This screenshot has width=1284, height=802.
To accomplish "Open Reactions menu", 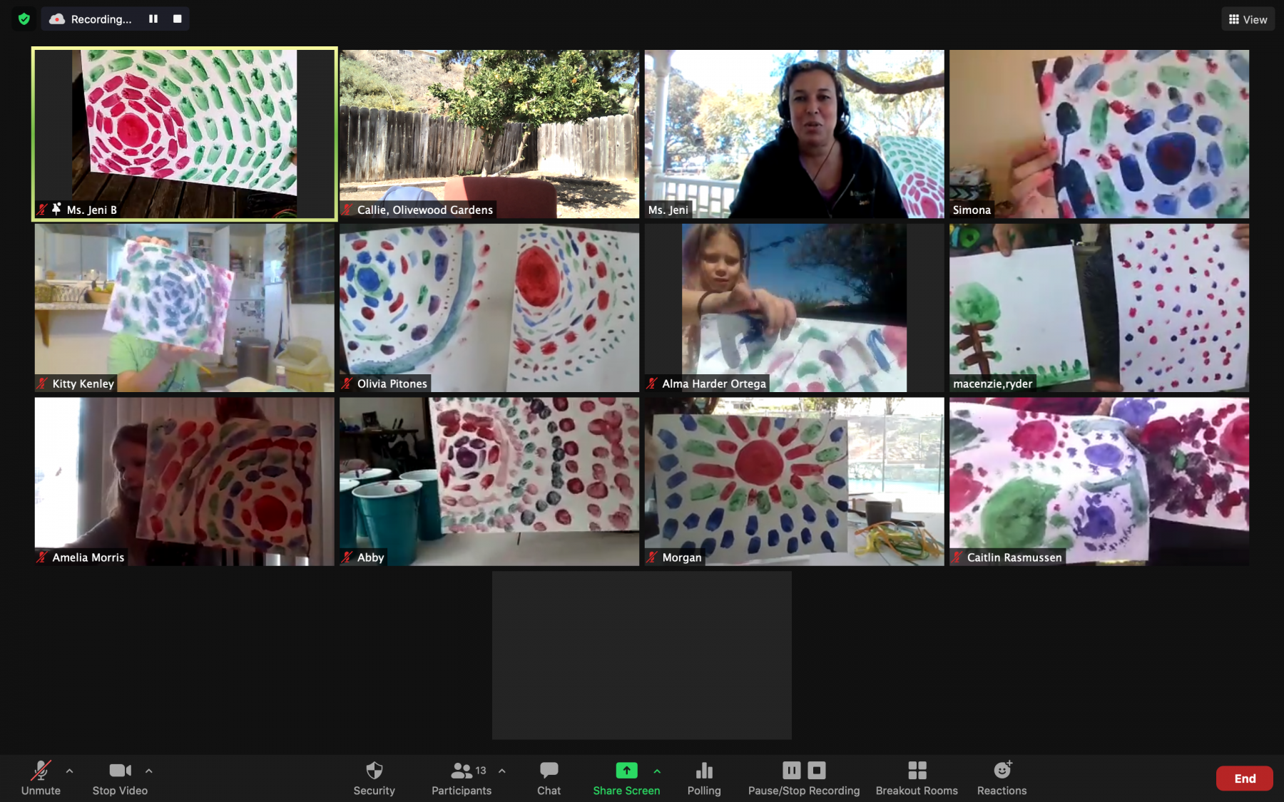I will click(x=1002, y=778).
